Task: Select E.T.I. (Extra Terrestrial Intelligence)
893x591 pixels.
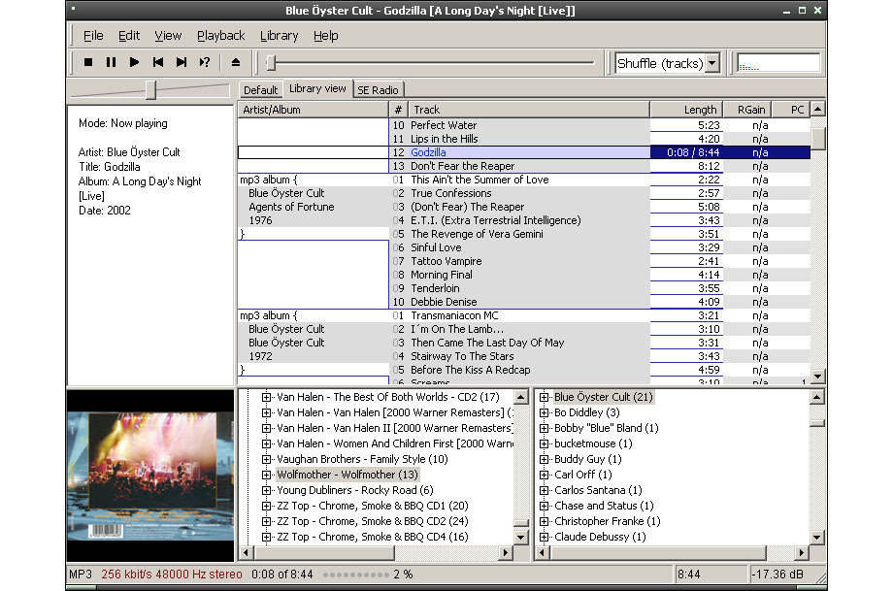Action: coord(495,220)
